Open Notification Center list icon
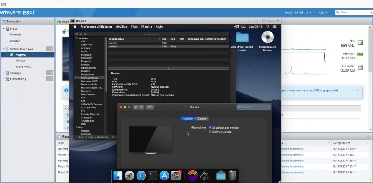373x183 pixels. pos(275,26)
